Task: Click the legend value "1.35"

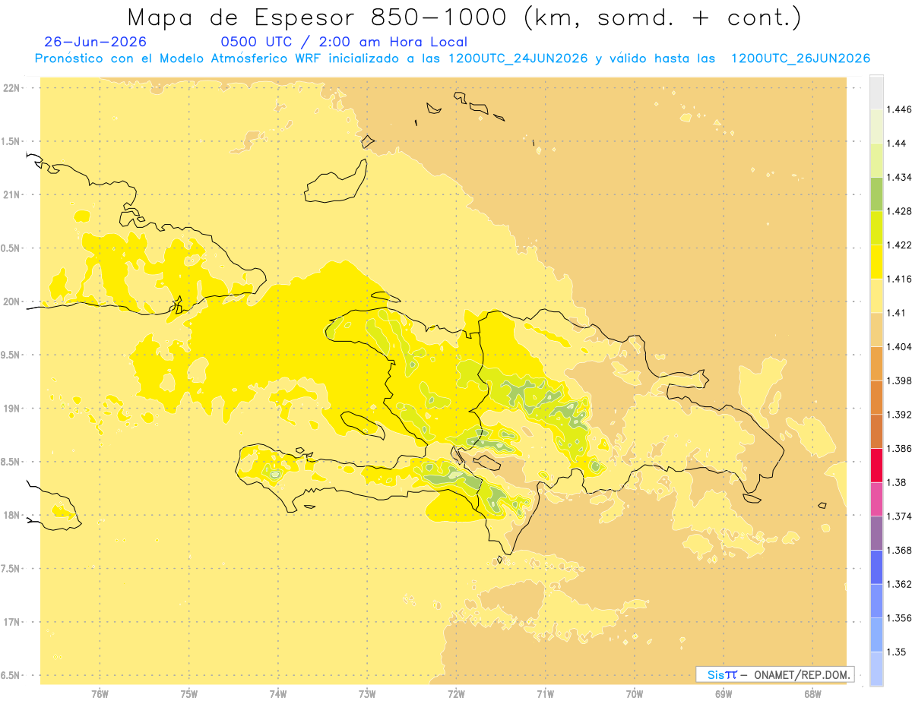Action: [x=898, y=652]
